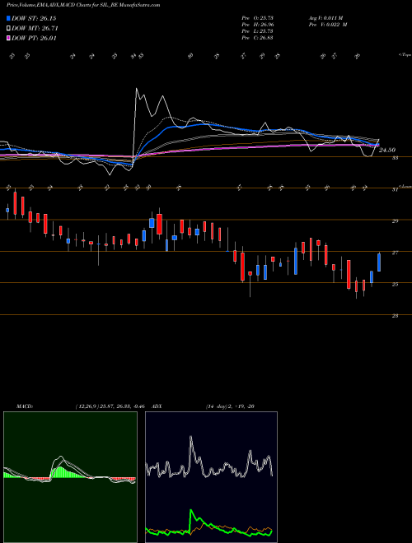Select the 'DOW MT: 26.71' legend text

[x=35, y=29]
